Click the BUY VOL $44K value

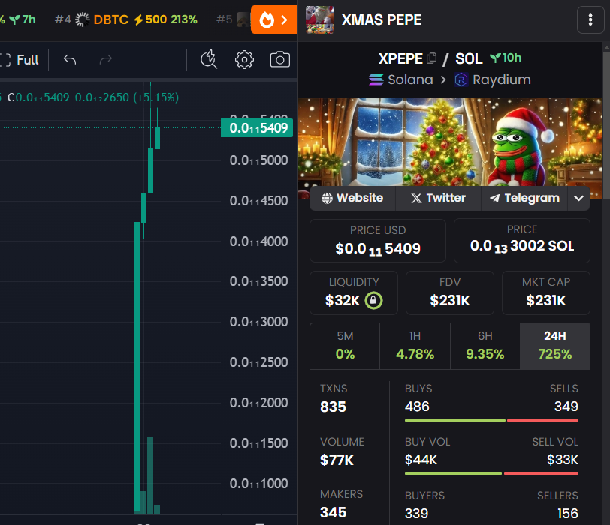tap(421, 460)
